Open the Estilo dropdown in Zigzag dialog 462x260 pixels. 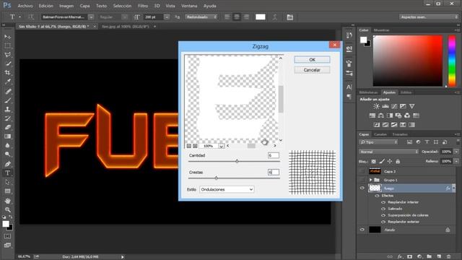tap(227, 189)
